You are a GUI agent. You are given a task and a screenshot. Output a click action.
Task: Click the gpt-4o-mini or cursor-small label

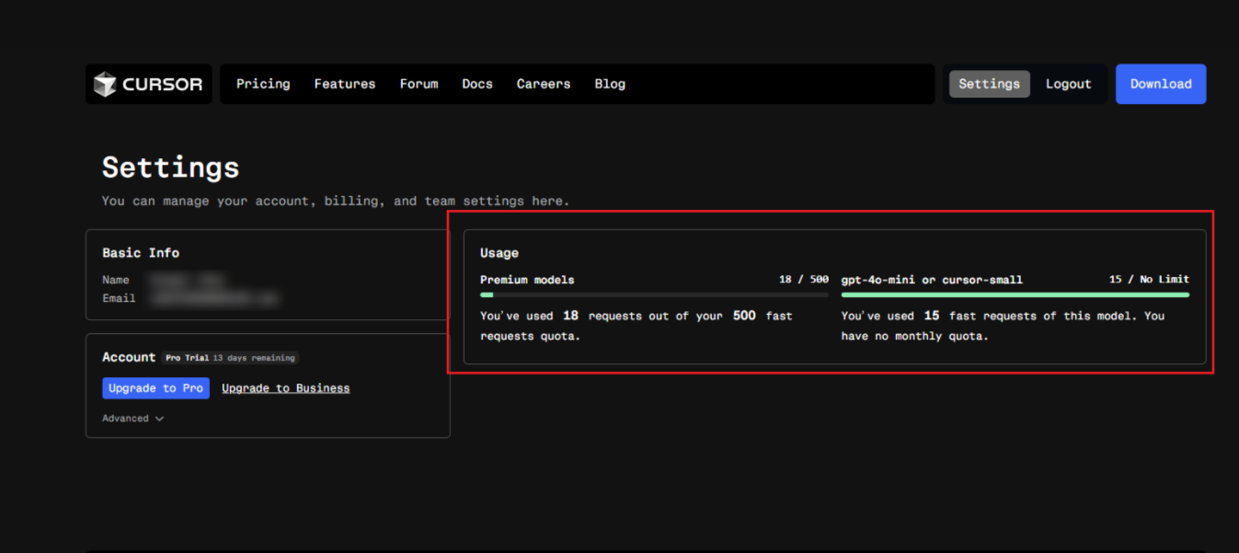(x=932, y=280)
